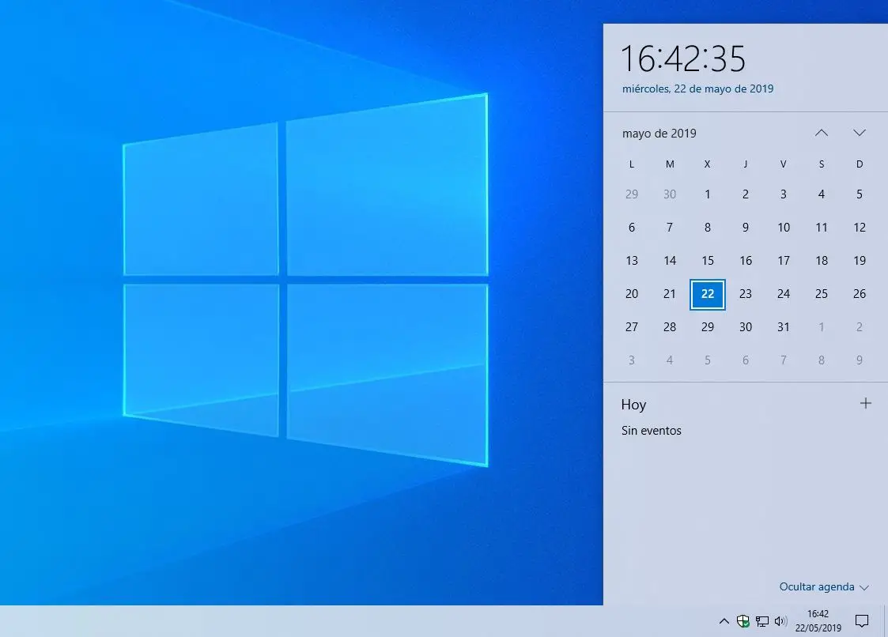
Task: Select May 23 in the calendar
Action: point(746,294)
